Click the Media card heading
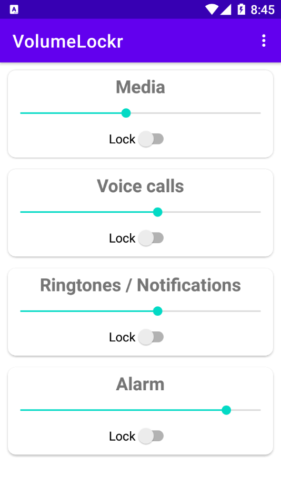Viewport: 281px width, 499px height. point(140,87)
